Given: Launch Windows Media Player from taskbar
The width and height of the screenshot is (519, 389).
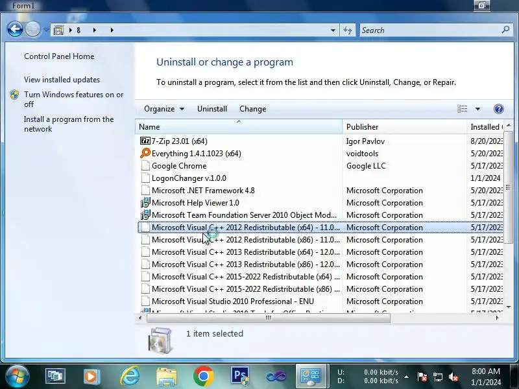Looking at the screenshot, I should 91,377.
